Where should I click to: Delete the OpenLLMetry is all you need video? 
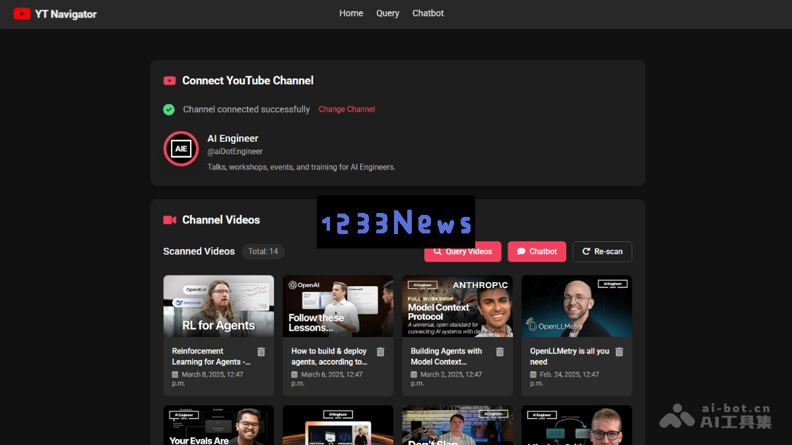[x=619, y=352]
